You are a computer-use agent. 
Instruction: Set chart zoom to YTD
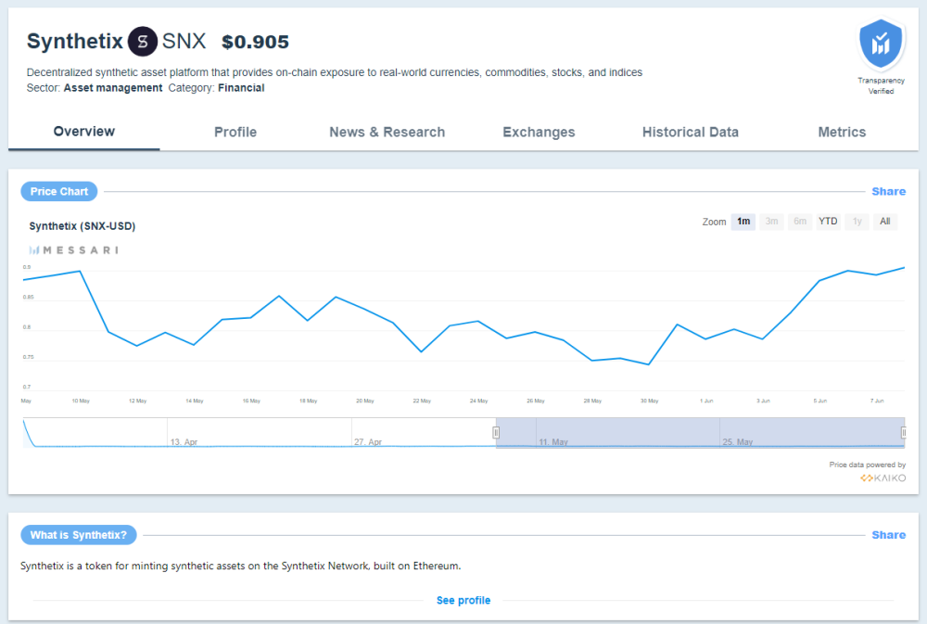click(828, 222)
